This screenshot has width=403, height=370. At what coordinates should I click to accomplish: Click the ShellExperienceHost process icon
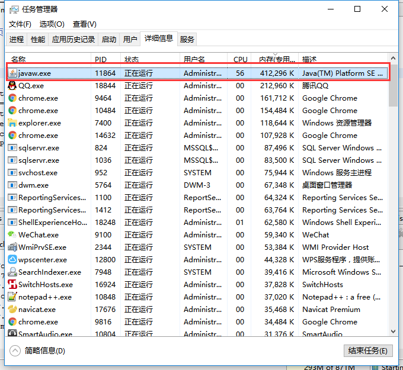(x=12, y=223)
